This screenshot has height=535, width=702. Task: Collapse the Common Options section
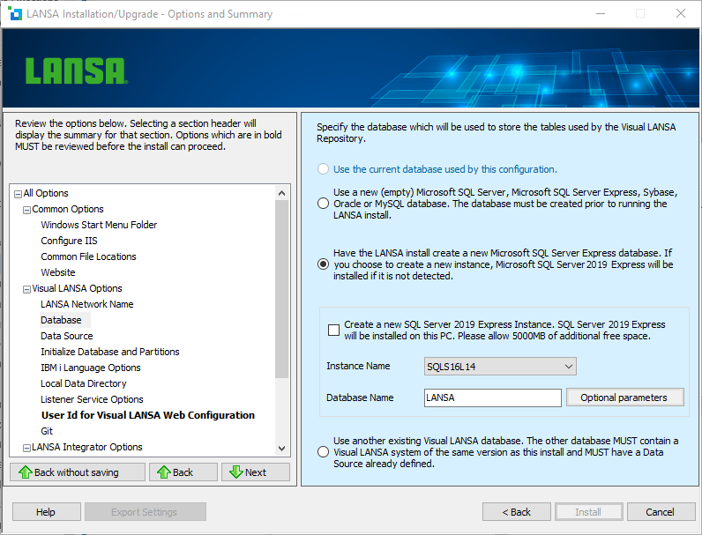point(26,210)
